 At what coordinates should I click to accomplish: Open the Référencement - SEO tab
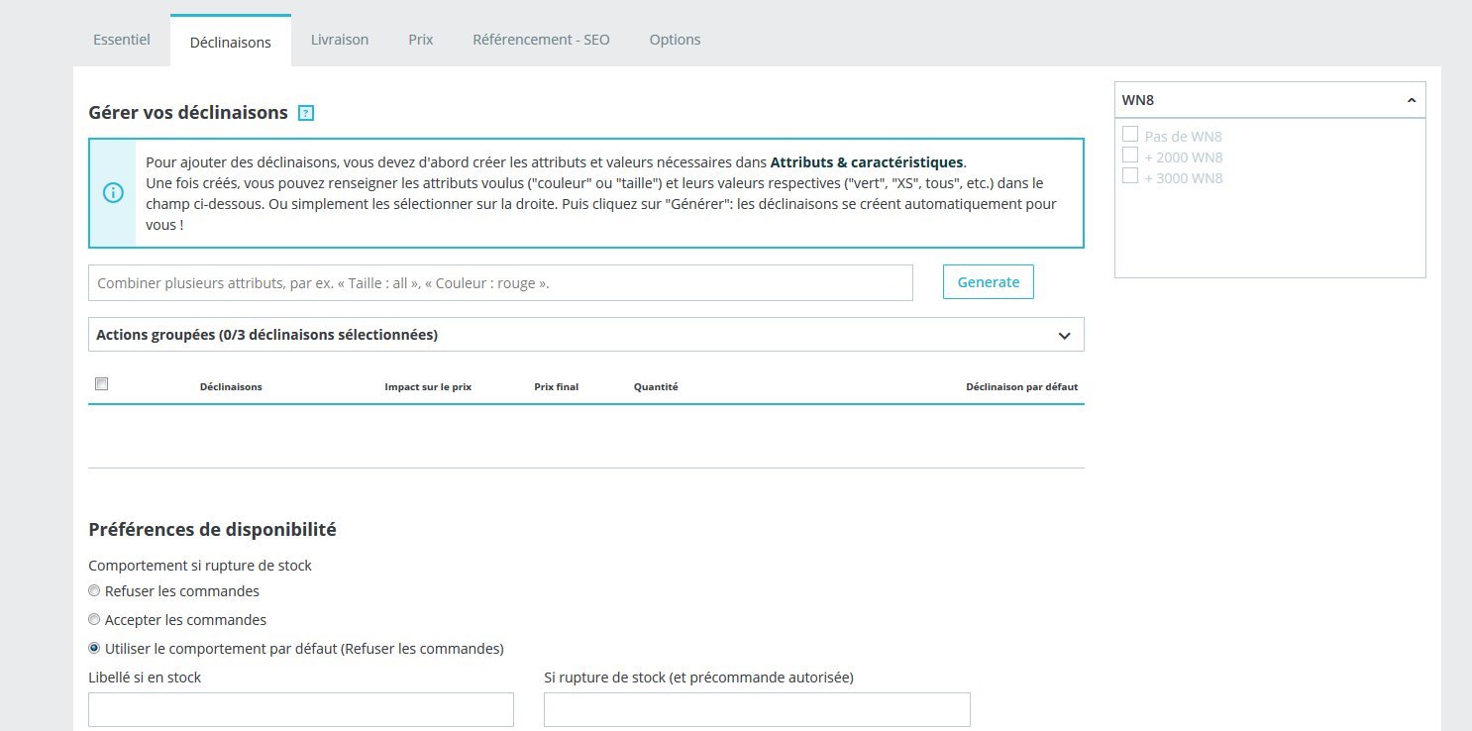[542, 40]
